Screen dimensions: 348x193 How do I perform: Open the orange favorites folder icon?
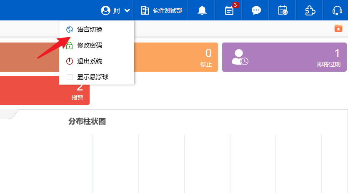coord(338,28)
